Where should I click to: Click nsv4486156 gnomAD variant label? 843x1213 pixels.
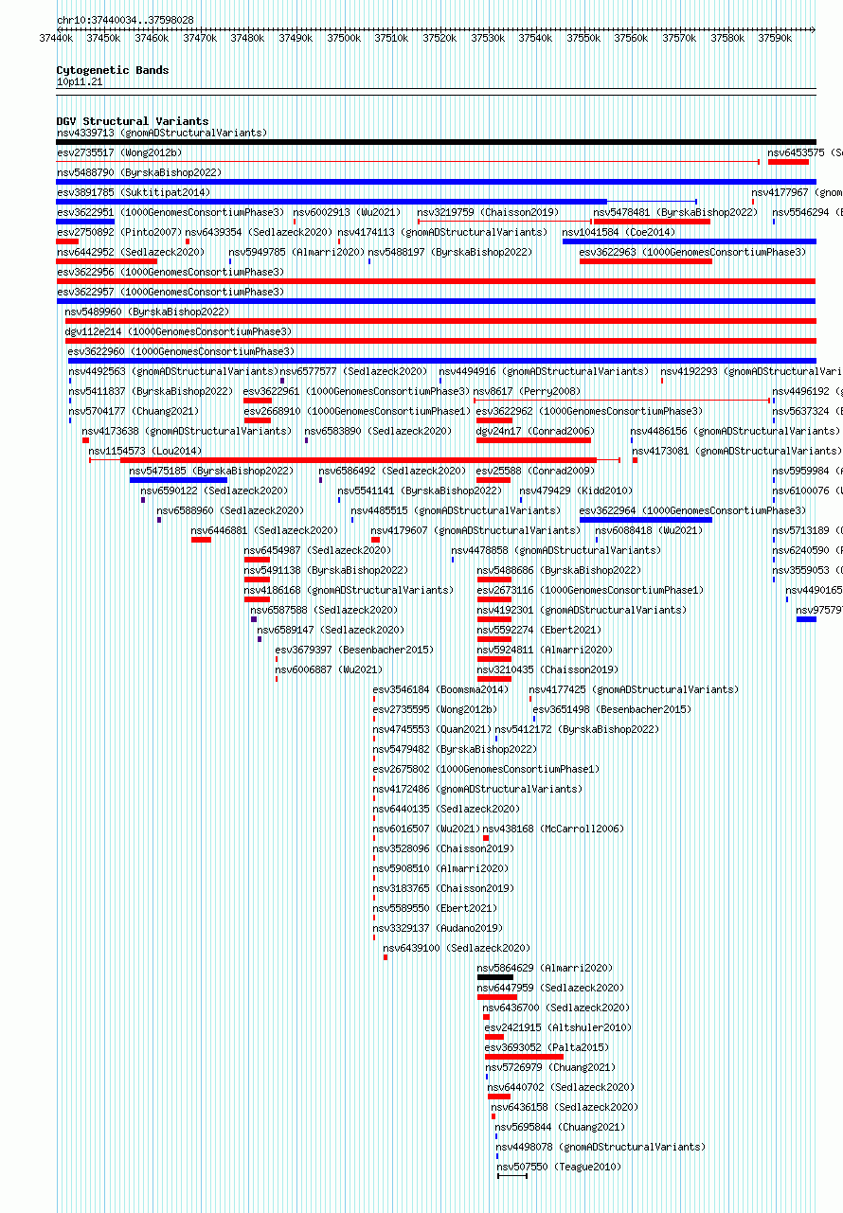coord(736,431)
